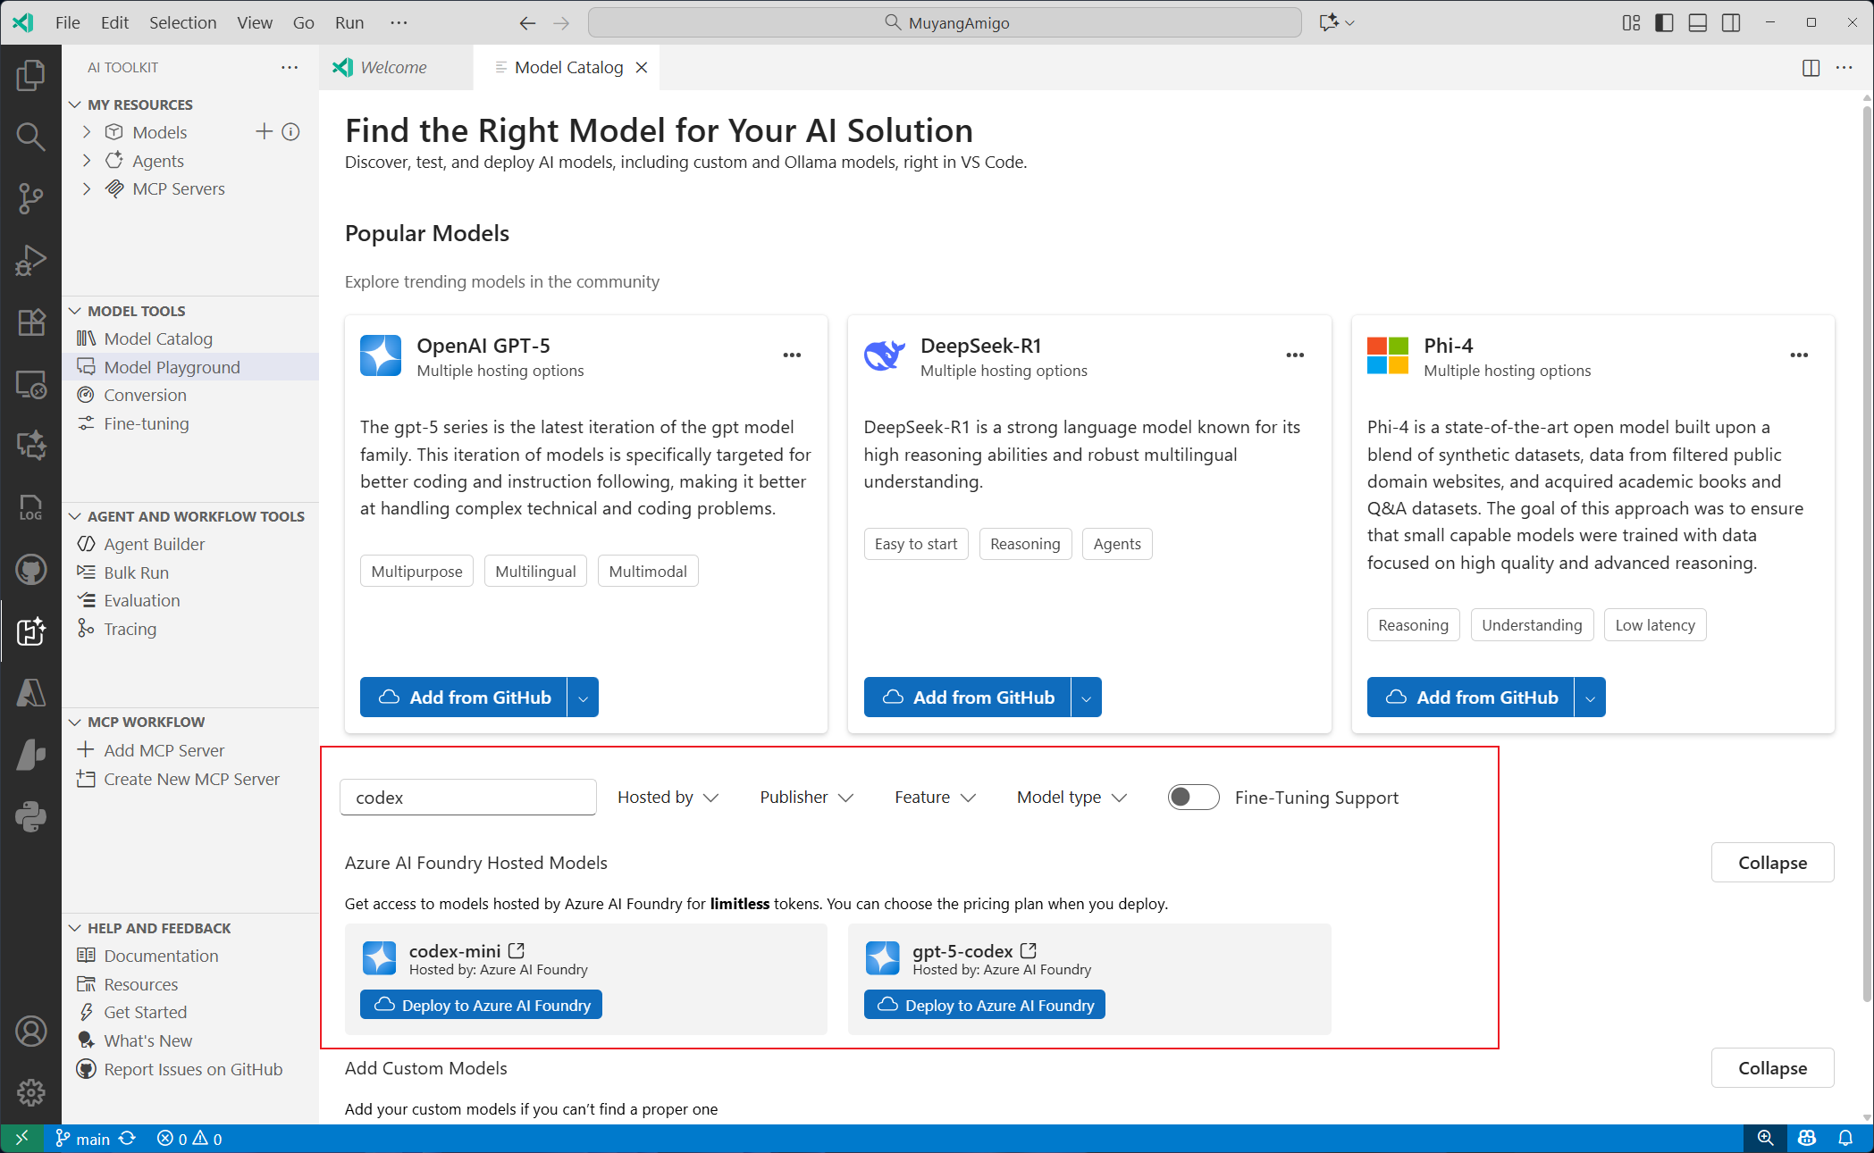Open DeepSeek-R1 card more options
The width and height of the screenshot is (1874, 1153).
pos(1295,355)
